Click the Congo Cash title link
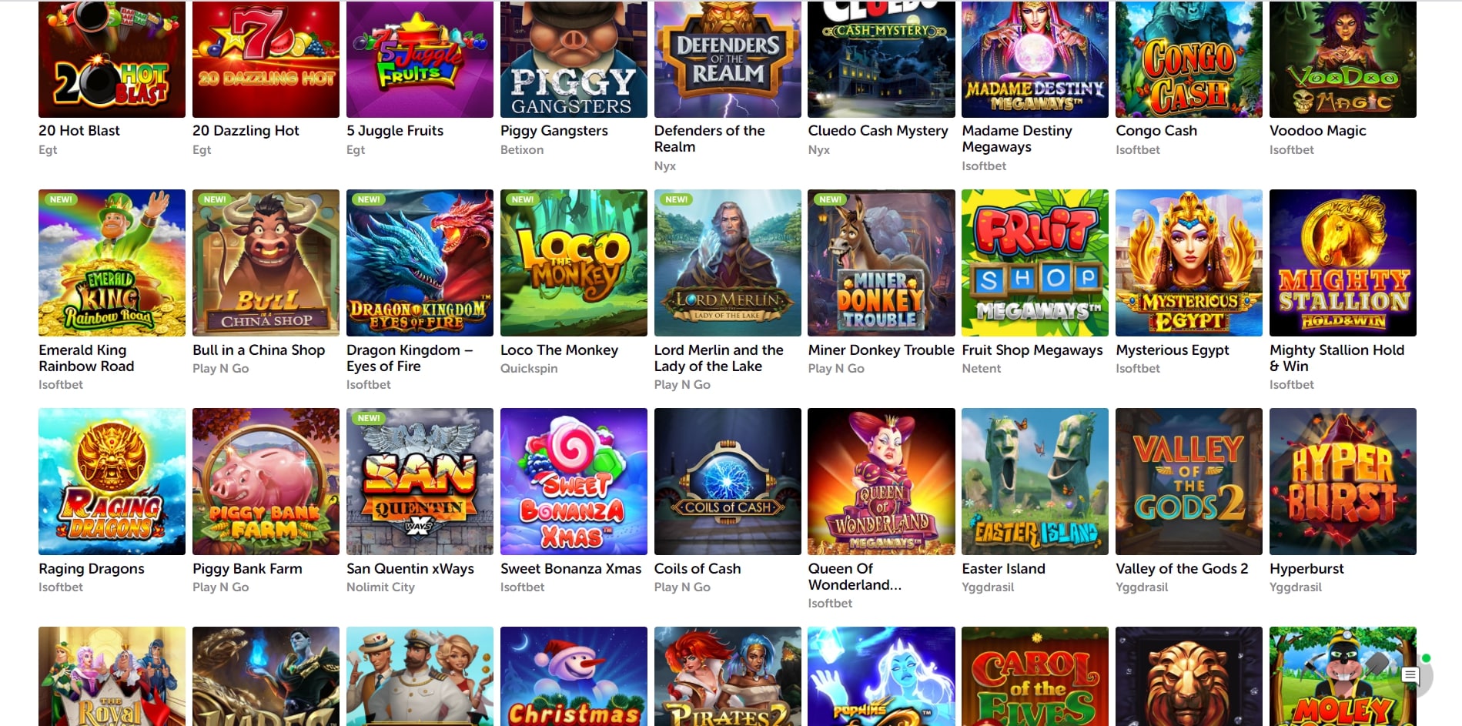This screenshot has height=726, width=1462. 1156,131
